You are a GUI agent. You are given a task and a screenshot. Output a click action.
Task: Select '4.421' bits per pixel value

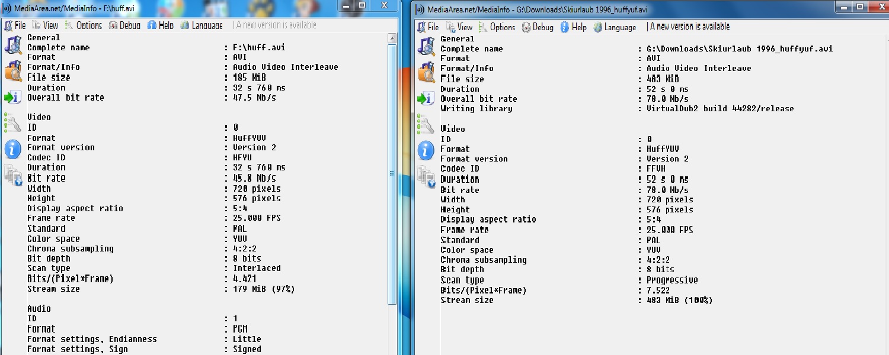click(x=245, y=278)
